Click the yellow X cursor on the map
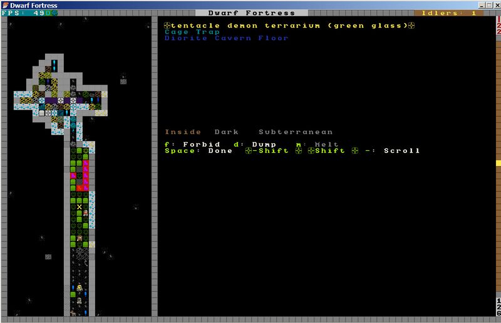 coord(80,207)
